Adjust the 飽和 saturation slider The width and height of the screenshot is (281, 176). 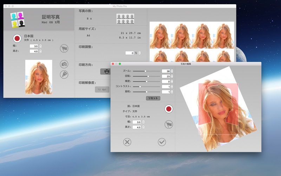click(146, 92)
